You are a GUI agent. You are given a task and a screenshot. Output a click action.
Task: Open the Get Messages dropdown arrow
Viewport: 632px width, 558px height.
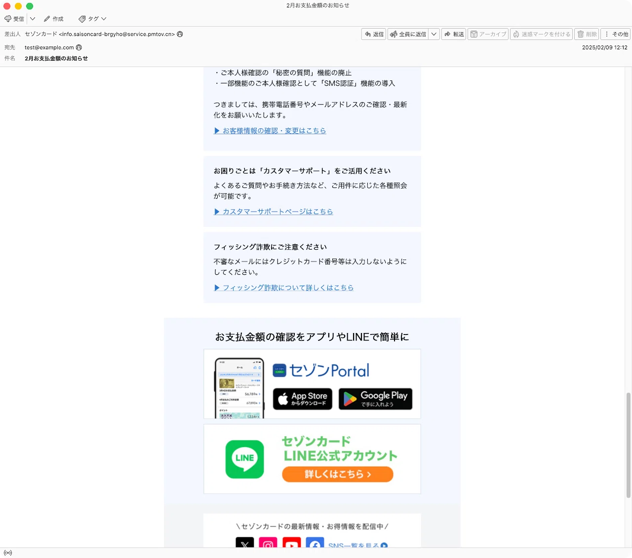pyautogui.click(x=33, y=19)
